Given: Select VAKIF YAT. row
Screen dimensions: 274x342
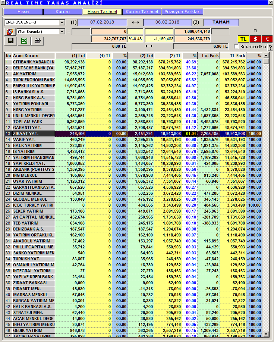Looking at the screenshot, I should (133, 139).
